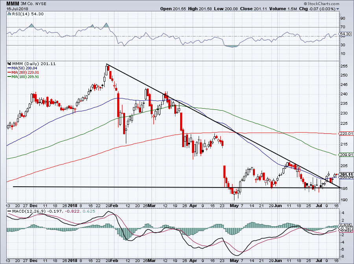
Task: Click the bold 201.11 last price tag
Action: [346, 175]
